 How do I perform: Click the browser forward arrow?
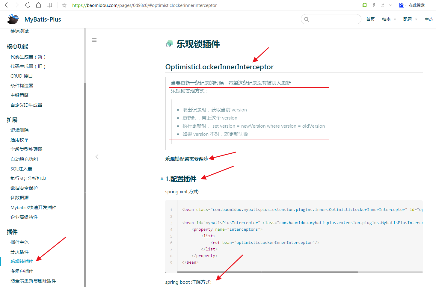[17, 5]
